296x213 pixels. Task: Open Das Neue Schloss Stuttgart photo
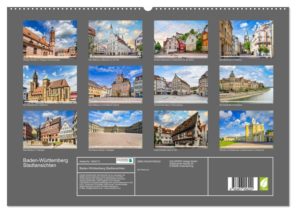point(115,129)
